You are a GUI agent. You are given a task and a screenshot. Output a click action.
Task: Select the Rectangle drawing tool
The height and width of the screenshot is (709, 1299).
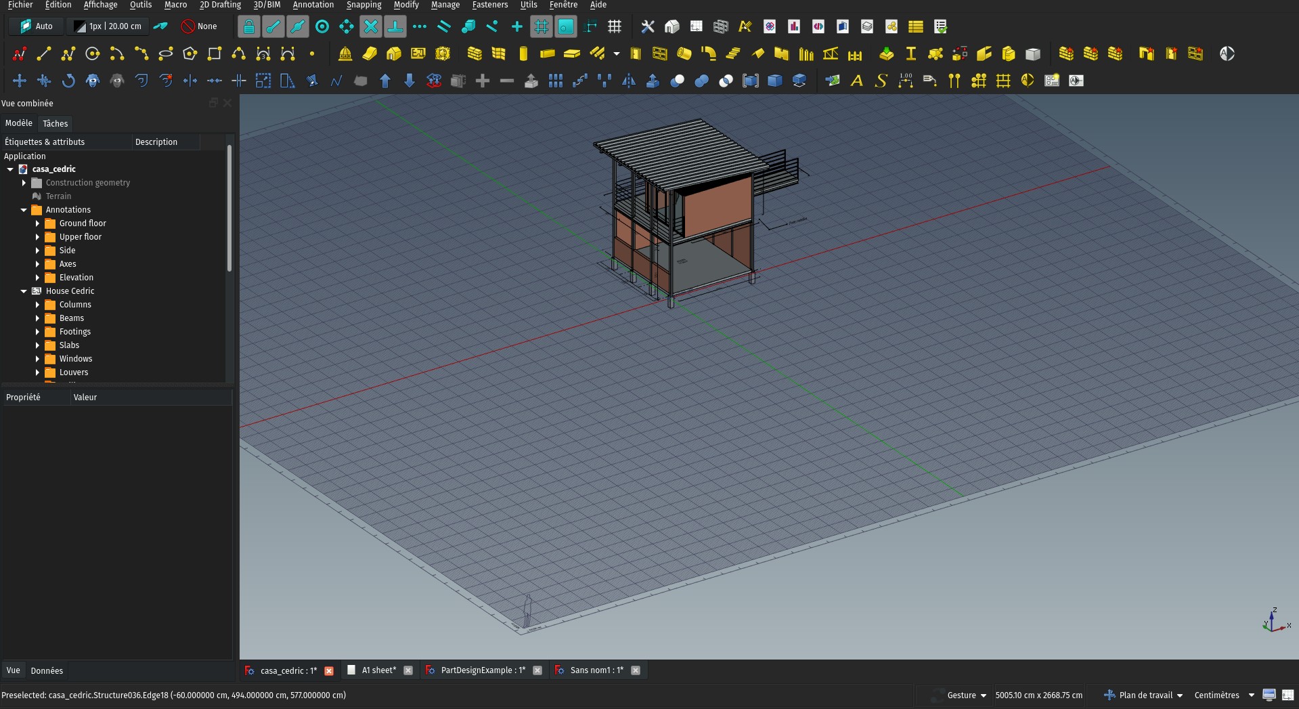[215, 53]
